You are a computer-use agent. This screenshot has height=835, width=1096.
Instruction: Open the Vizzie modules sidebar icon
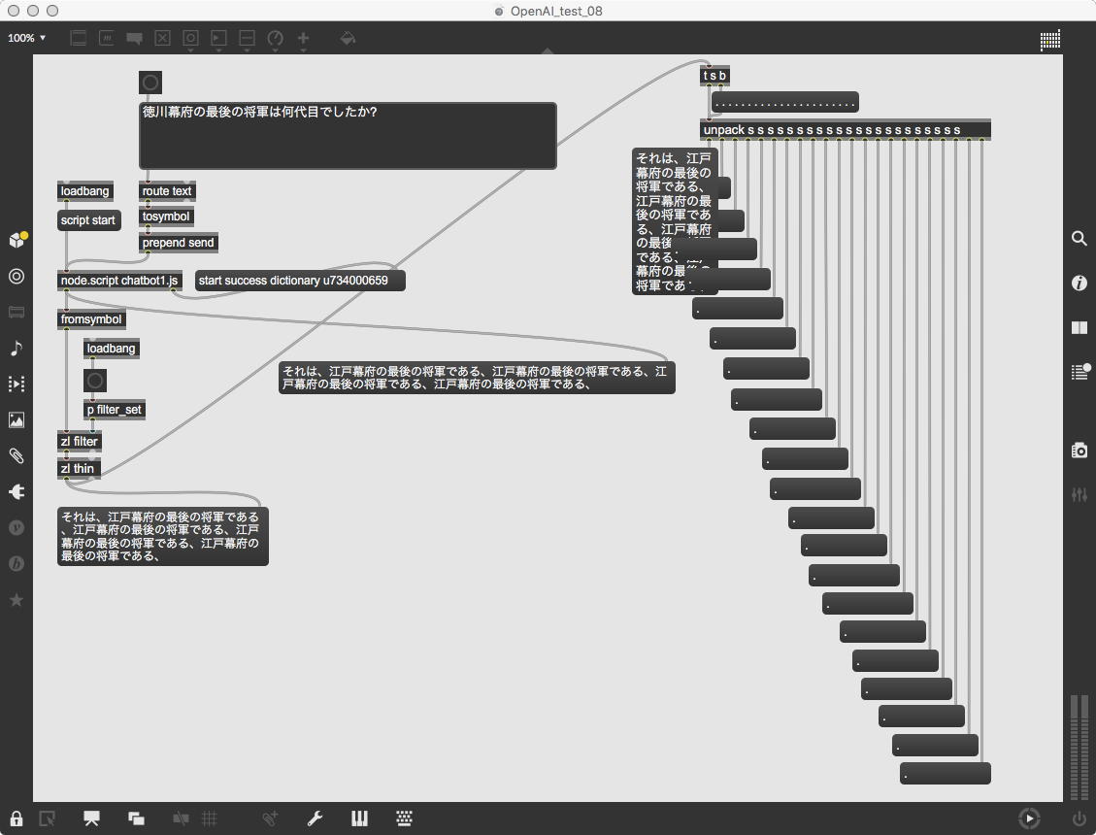click(17, 527)
